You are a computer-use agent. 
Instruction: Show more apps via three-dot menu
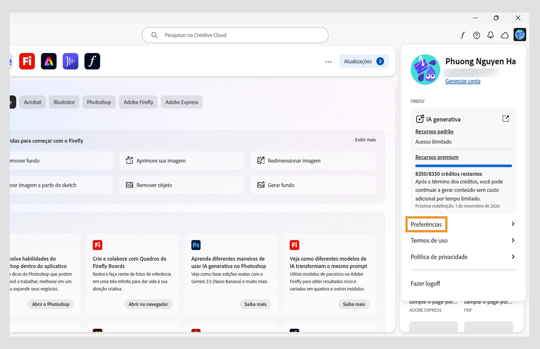(x=328, y=62)
